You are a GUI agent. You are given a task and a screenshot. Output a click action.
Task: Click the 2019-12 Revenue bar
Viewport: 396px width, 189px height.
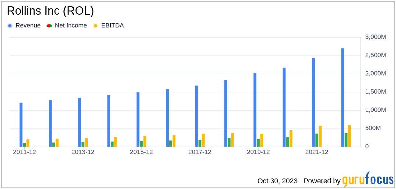[x=255, y=110]
